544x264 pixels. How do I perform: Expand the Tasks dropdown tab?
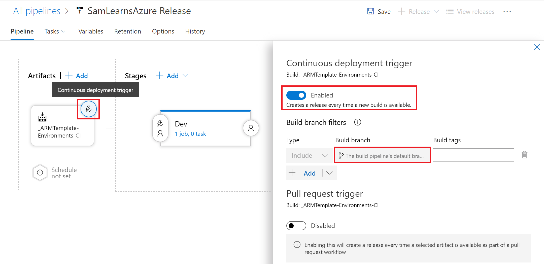point(55,31)
